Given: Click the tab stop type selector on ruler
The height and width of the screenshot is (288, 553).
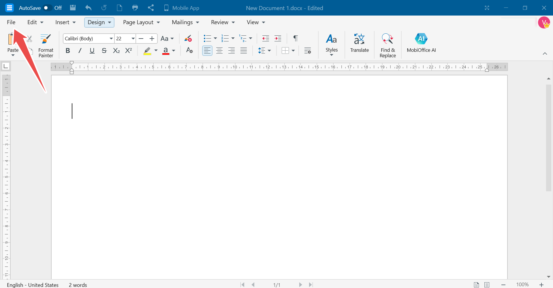Looking at the screenshot, I should [6, 66].
